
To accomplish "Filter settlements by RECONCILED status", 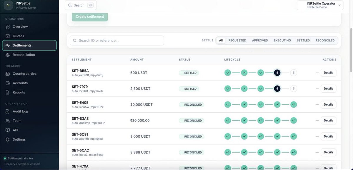I will click(x=325, y=41).
